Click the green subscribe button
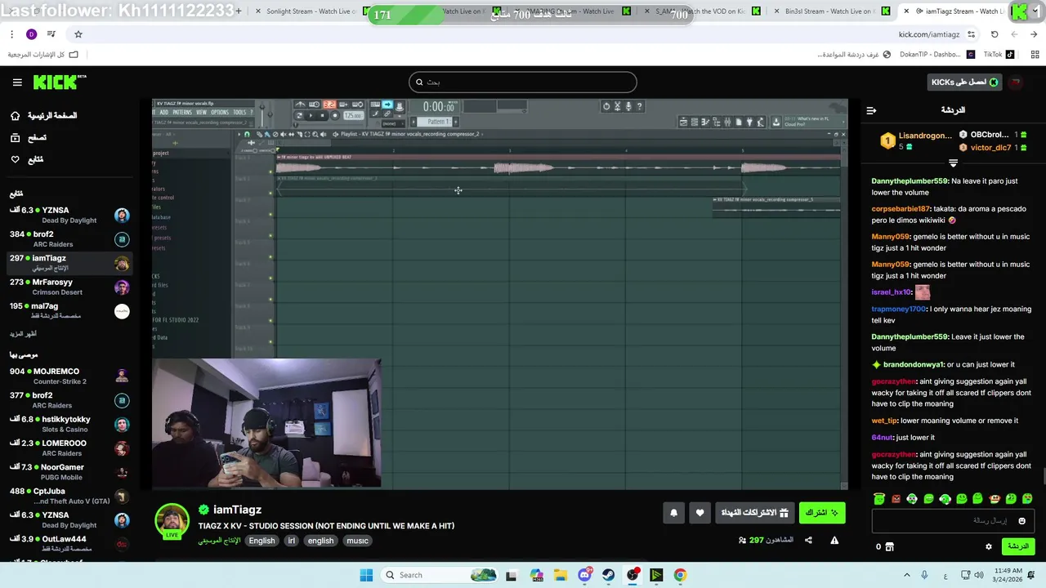Image resolution: width=1046 pixels, height=588 pixels. (x=821, y=513)
